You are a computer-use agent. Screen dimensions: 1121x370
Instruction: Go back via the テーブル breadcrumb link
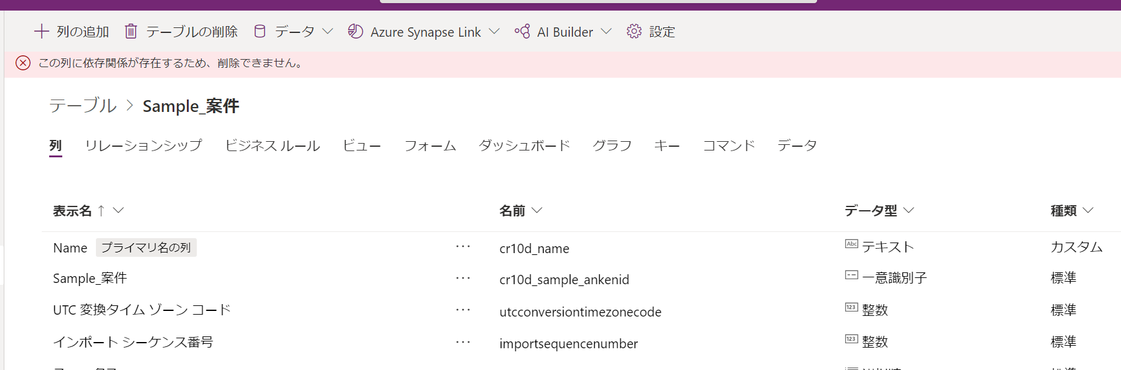83,106
